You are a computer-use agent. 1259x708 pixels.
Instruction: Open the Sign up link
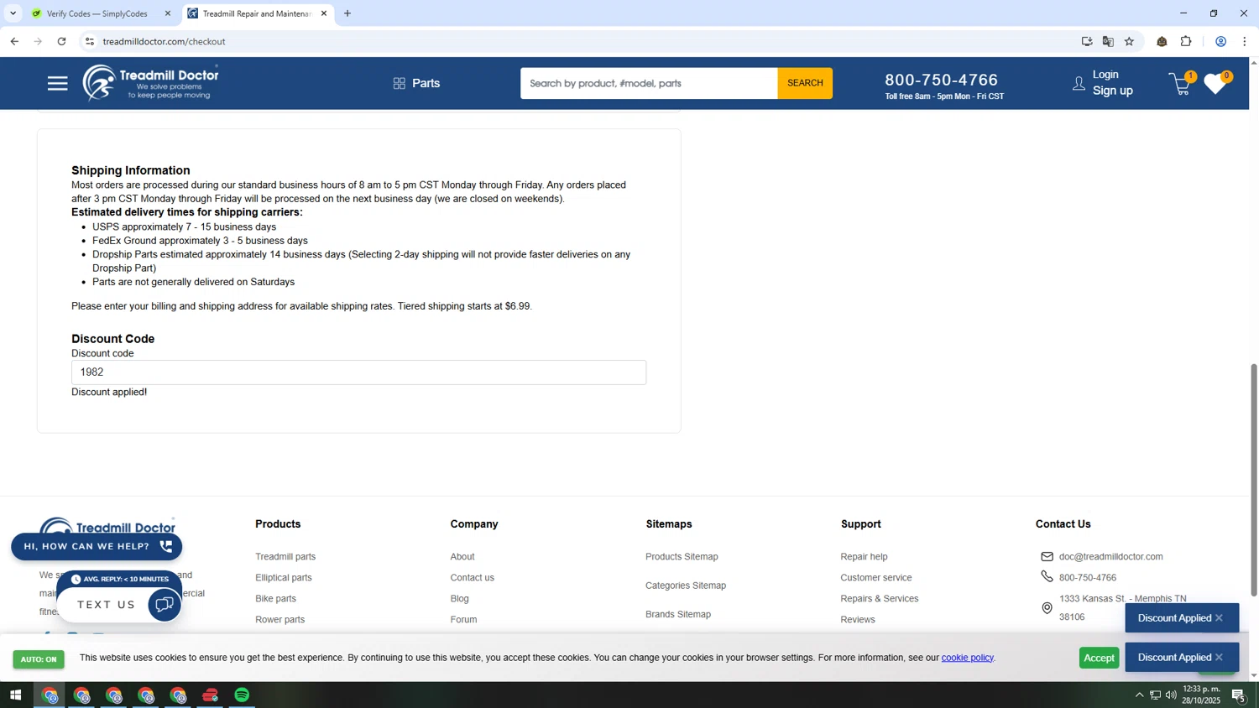pos(1113,91)
